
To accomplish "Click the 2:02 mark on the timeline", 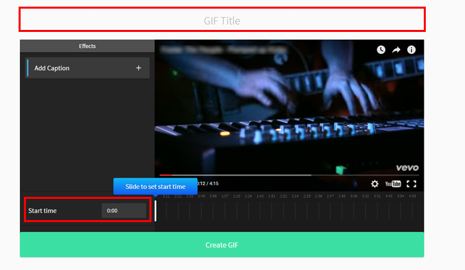I will click(x=284, y=196).
